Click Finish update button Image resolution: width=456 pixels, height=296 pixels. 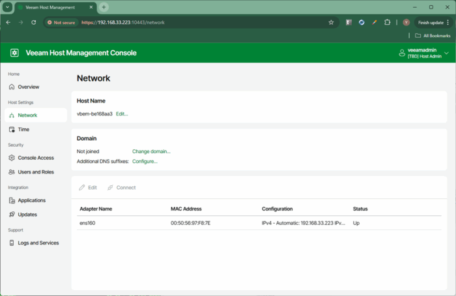431,22
